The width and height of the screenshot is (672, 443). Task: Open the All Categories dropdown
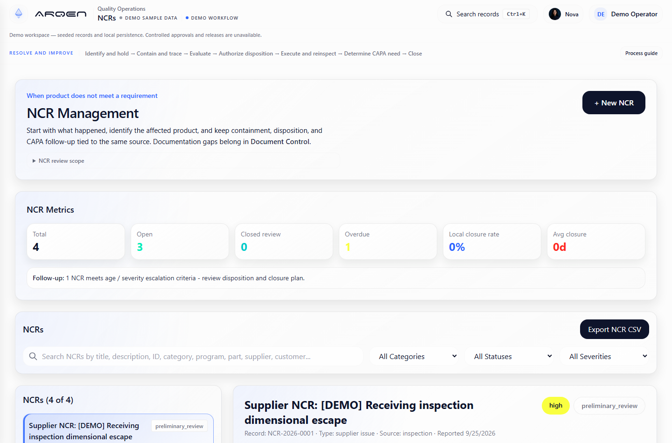414,356
